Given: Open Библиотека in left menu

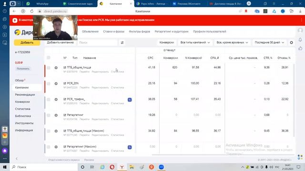Looking at the screenshot, I should pos(23,116).
